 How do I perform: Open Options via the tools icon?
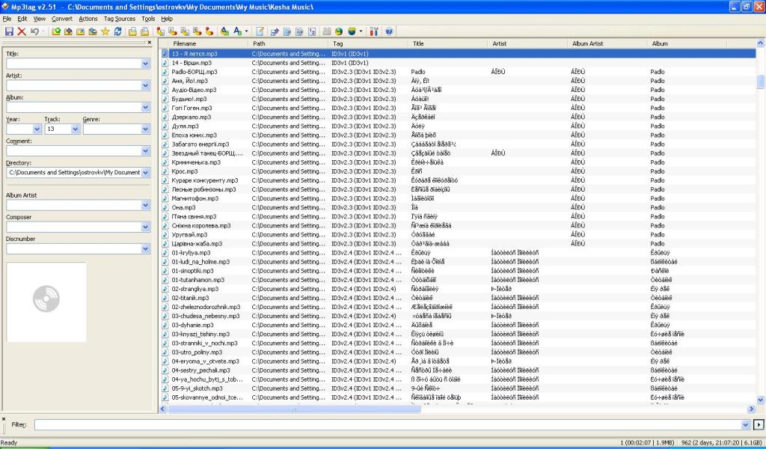[375, 31]
